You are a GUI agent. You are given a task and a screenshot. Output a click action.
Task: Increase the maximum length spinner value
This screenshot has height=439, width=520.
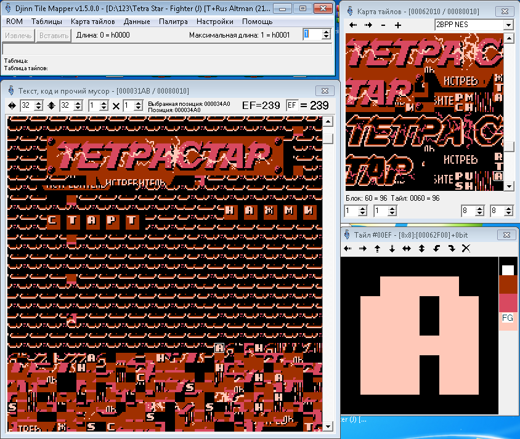click(327, 32)
